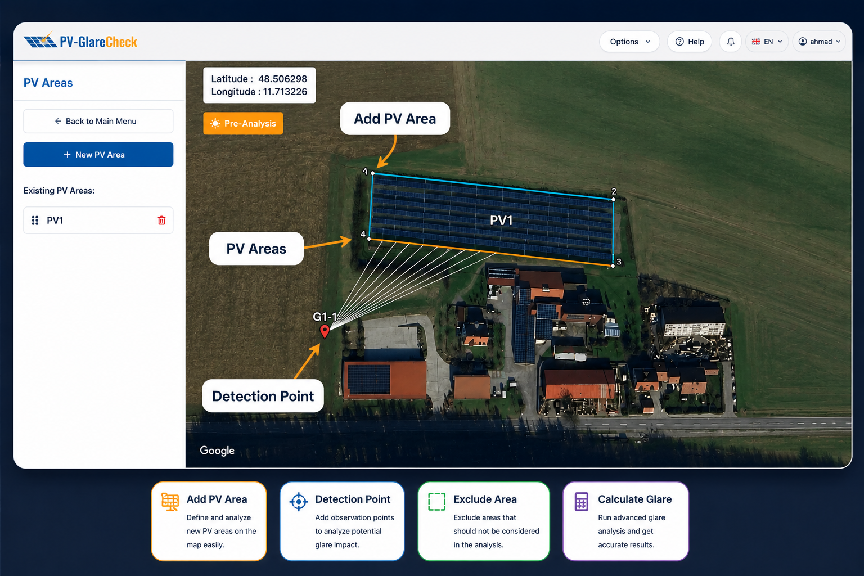The height and width of the screenshot is (576, 864).
Task: Click the Add PV Area solar panel icon
Action: tap(170, 501)
